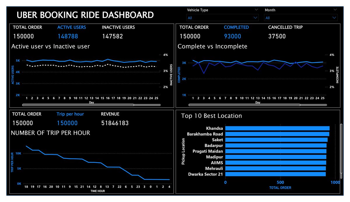Click the COMPLETED vertical axis title
The image size is (350, 202).
tap(179, 75)
